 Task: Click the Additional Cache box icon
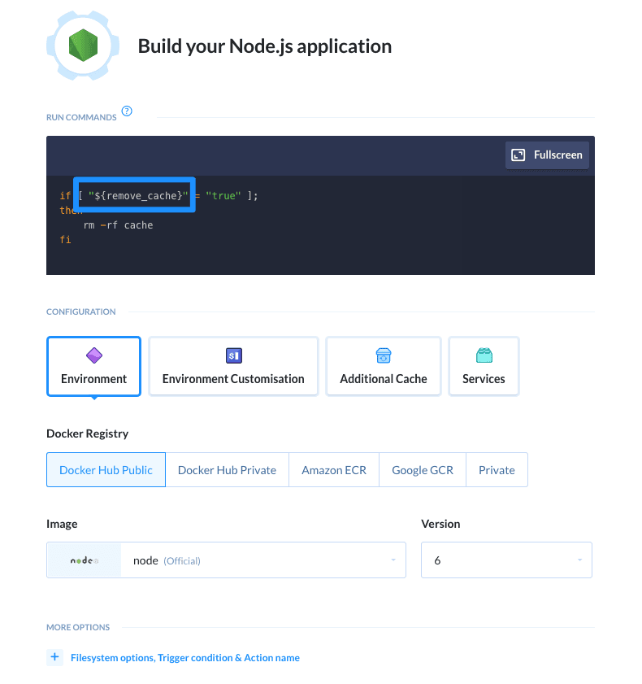(384, 355)
